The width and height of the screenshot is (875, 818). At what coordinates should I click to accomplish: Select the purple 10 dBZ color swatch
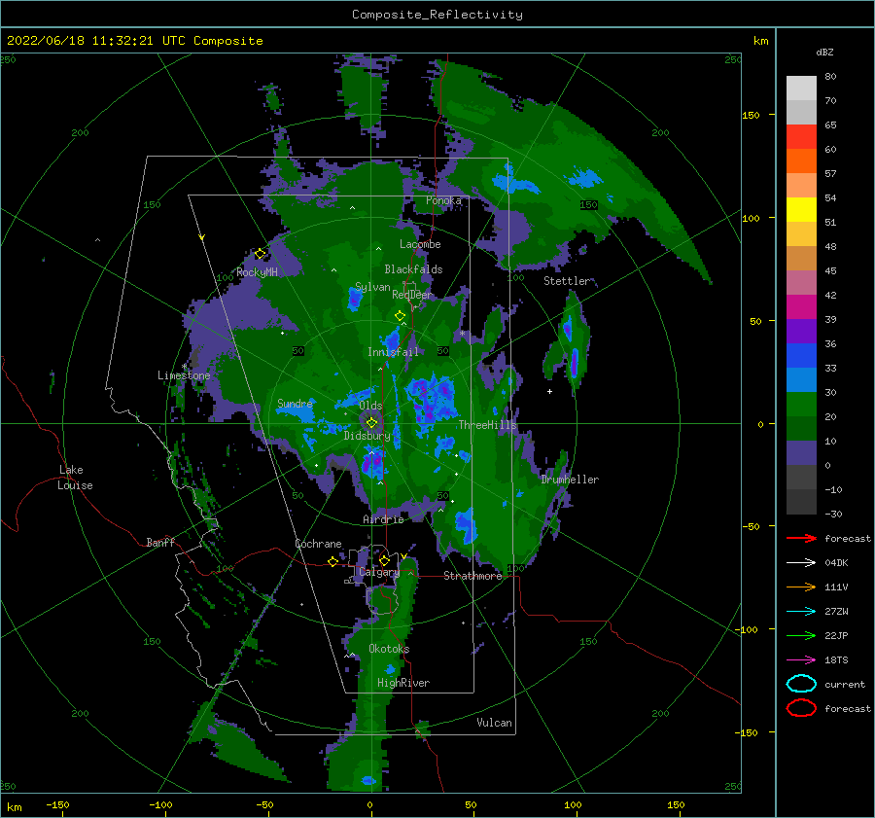801,453
